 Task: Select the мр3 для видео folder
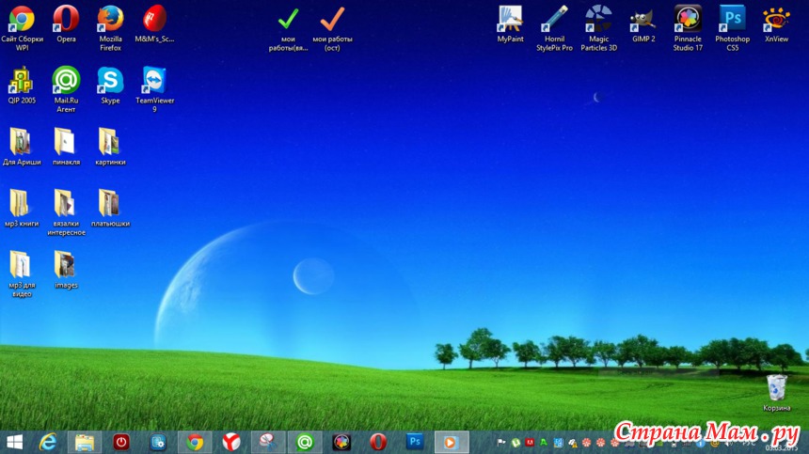[22, 274]
